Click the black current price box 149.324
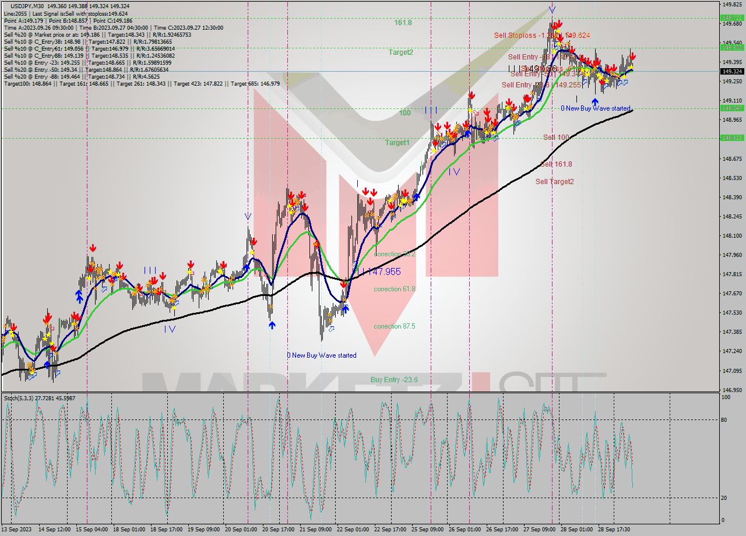Image resolution: width=746 pixels, height=536 pixels. (x=733, y=72)
